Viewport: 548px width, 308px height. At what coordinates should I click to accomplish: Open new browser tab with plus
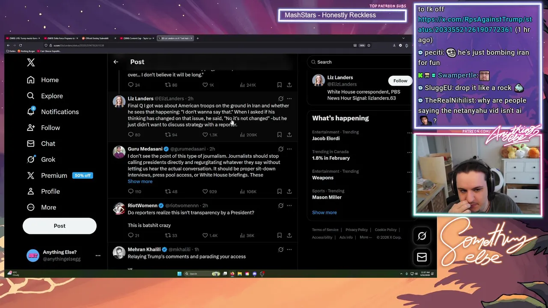tap(197, 38)
